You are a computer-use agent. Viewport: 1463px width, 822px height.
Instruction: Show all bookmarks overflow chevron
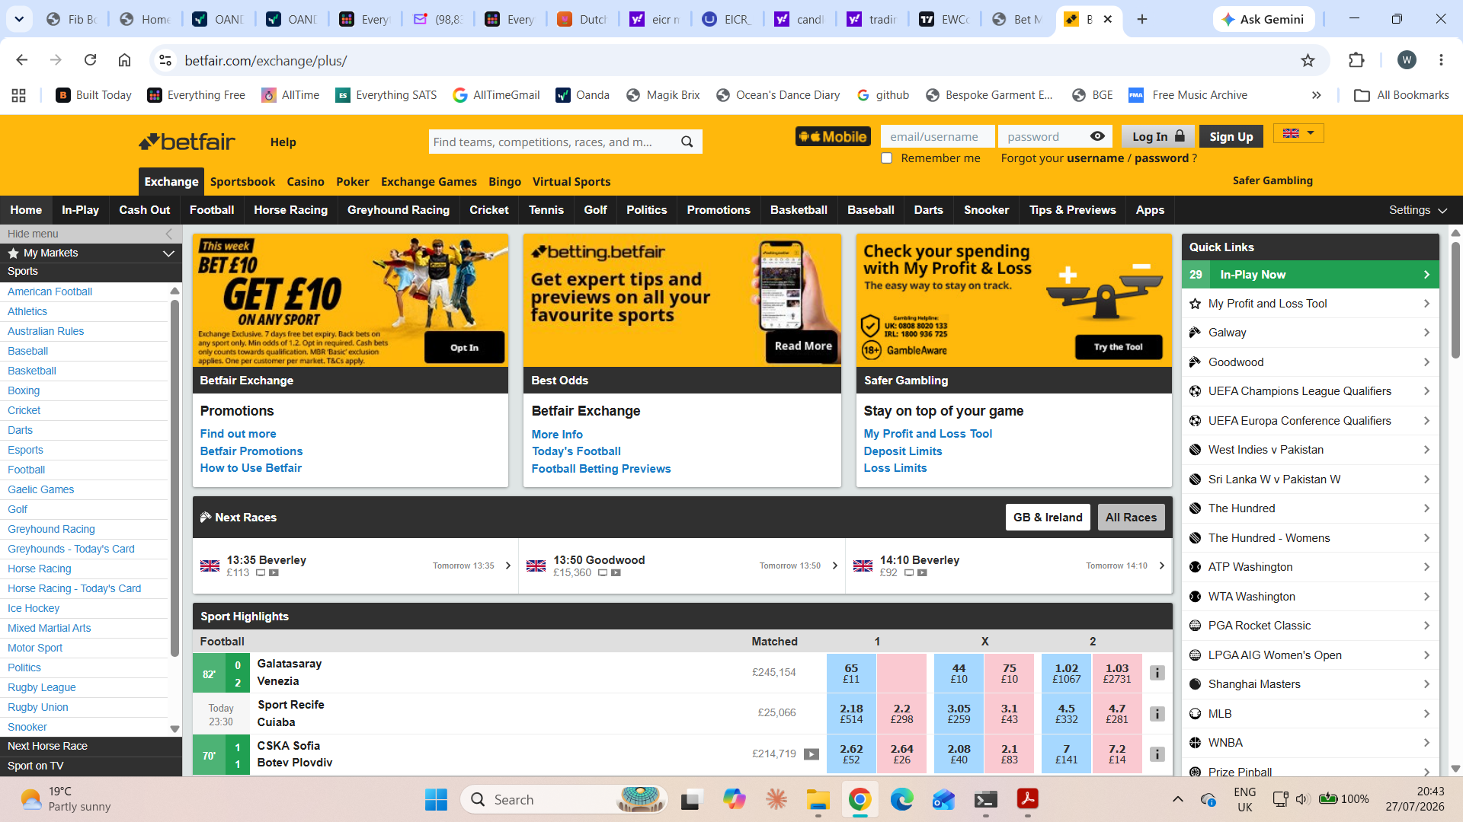tap(1316, 95)
